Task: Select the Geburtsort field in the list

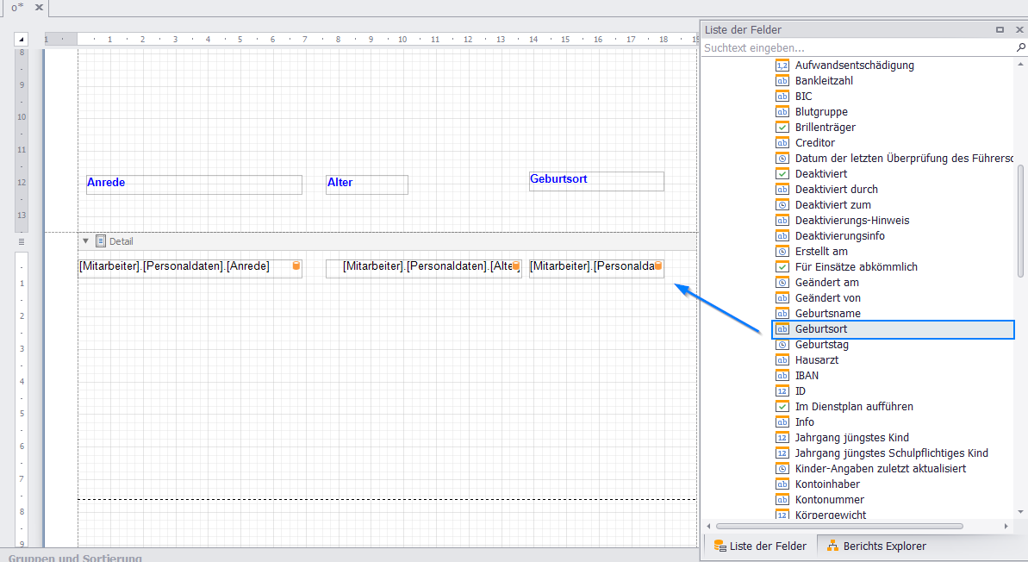Action: tap(821, 329)
